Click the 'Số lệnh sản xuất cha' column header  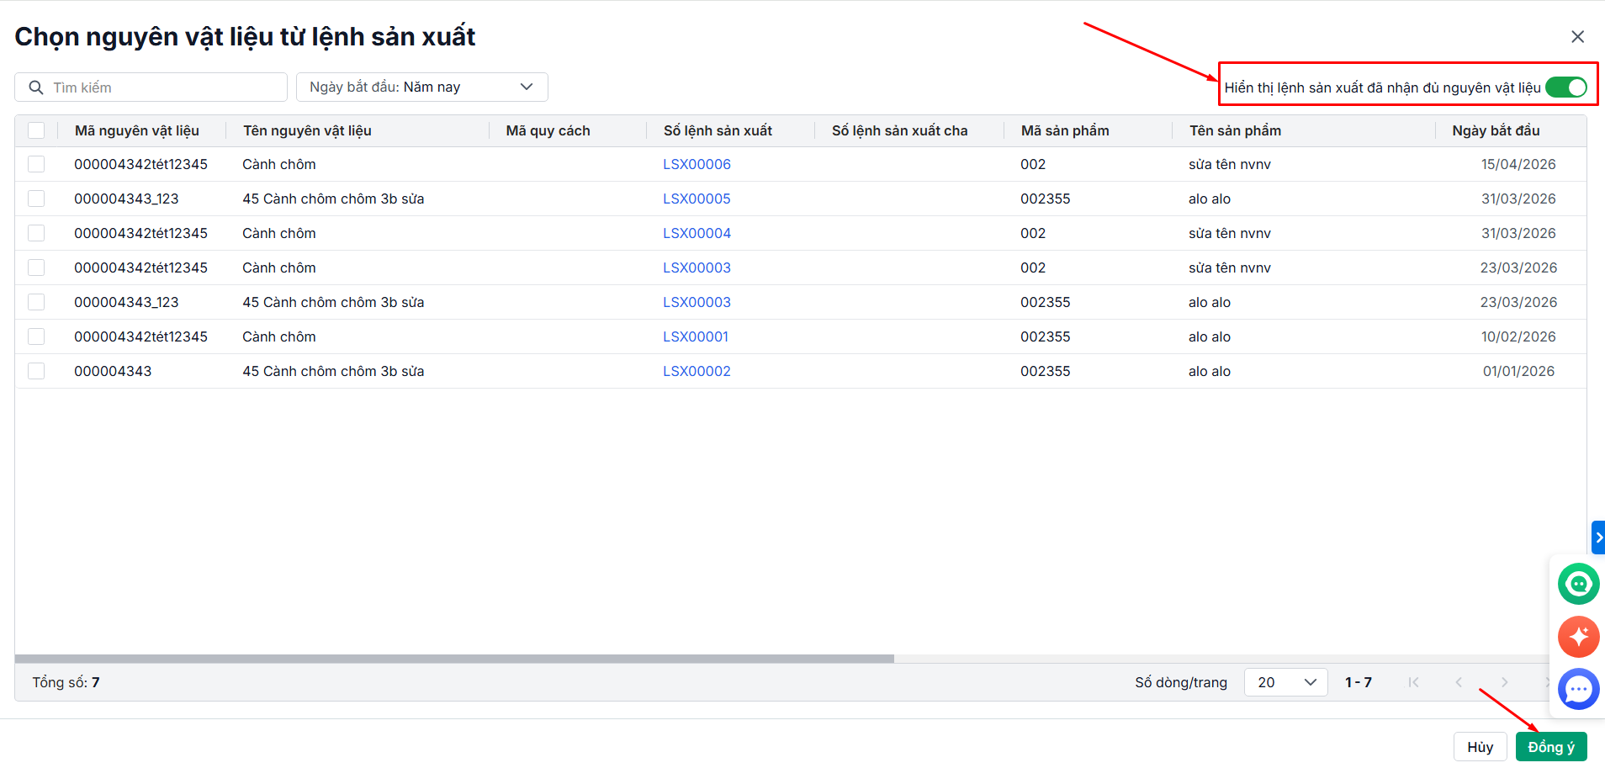click(899, 130)
